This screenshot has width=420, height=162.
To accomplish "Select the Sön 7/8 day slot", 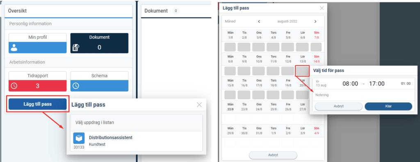I will (x=316, y=47).
